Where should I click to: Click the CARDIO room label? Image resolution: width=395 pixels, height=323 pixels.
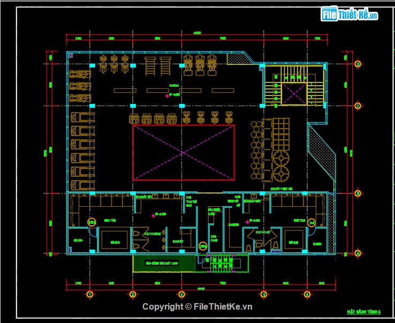pos(174,86)
